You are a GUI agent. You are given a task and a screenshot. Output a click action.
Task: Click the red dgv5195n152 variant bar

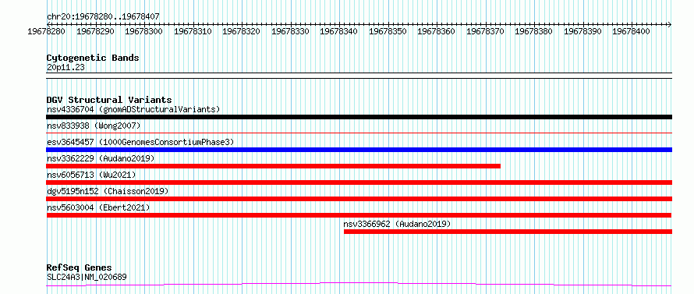(x=359, y=199)
